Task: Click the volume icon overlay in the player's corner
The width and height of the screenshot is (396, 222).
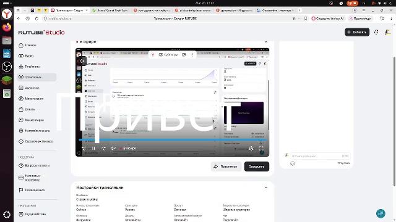Action: (82, 61)
